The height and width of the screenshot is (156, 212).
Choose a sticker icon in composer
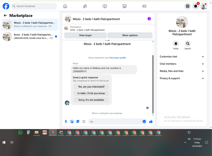pyautogui.click(x=78, y=121)
